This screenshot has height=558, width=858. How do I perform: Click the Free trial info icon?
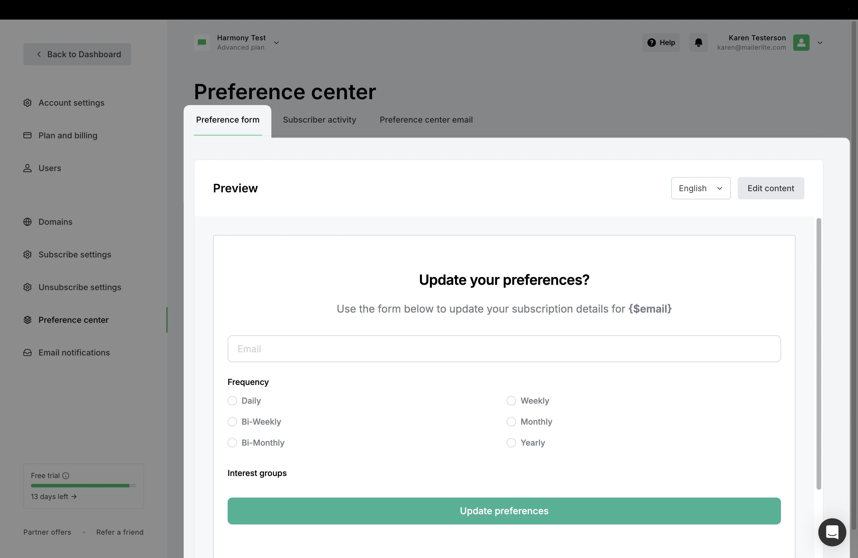click(x=66, y=475)
